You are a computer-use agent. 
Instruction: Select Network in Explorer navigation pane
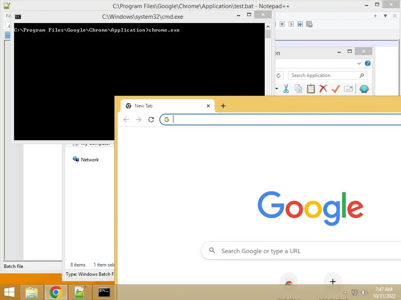(90, 160)
